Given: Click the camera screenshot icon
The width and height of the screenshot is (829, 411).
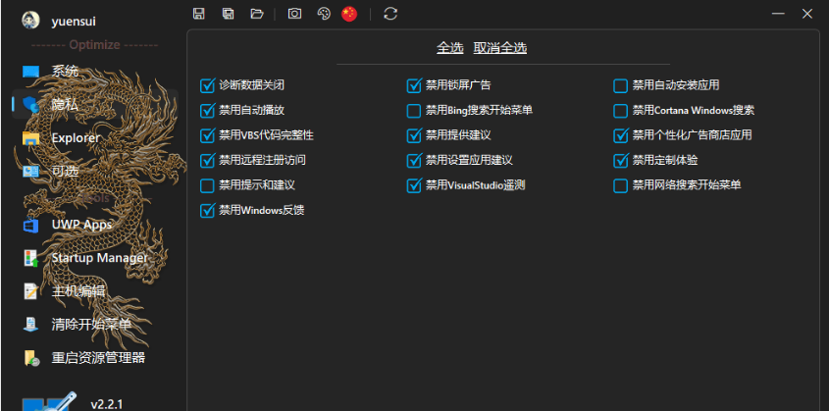Looking at the screenshot, I should click(x=294, y=14).
